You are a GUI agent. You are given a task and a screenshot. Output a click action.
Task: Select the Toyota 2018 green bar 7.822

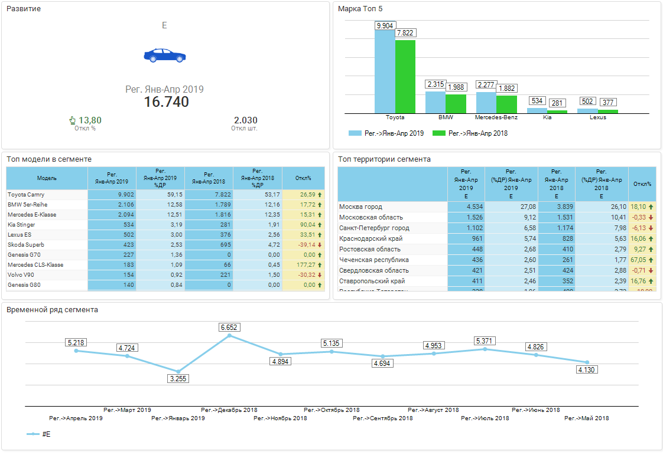point(405,77)
